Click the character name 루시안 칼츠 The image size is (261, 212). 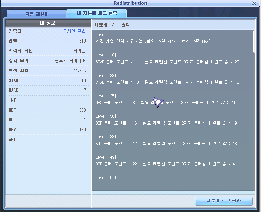point(74,31)
